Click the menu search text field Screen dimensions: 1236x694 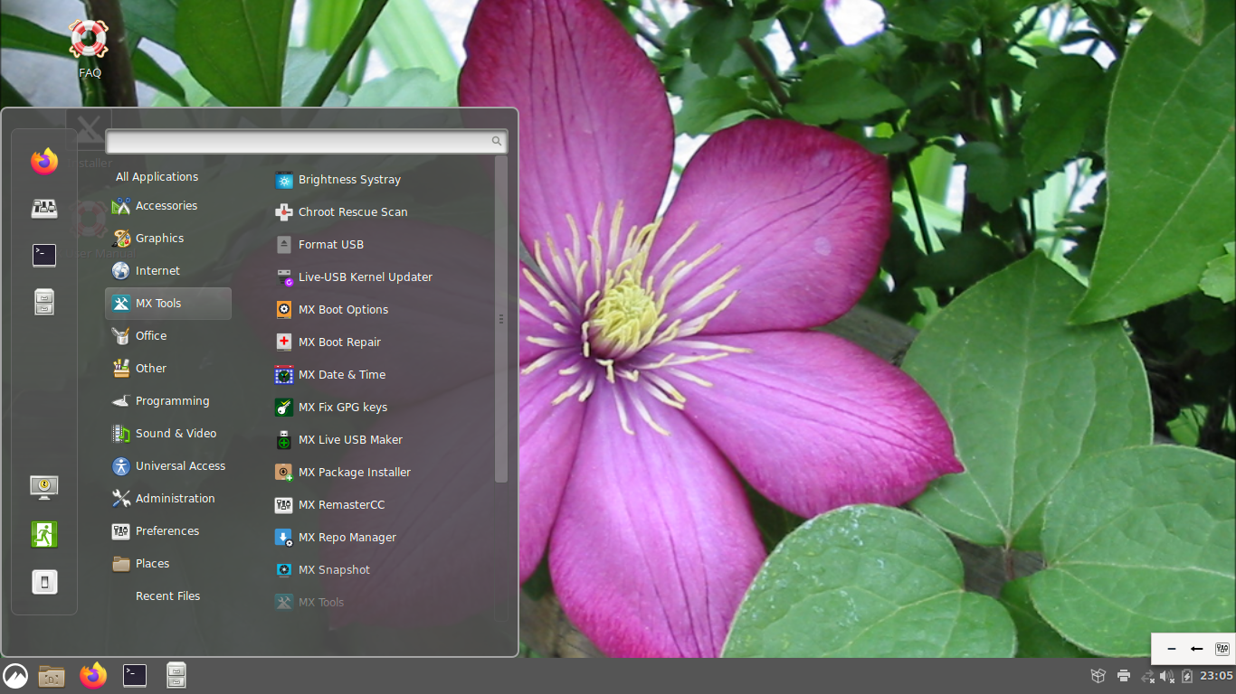coord(299,141)
